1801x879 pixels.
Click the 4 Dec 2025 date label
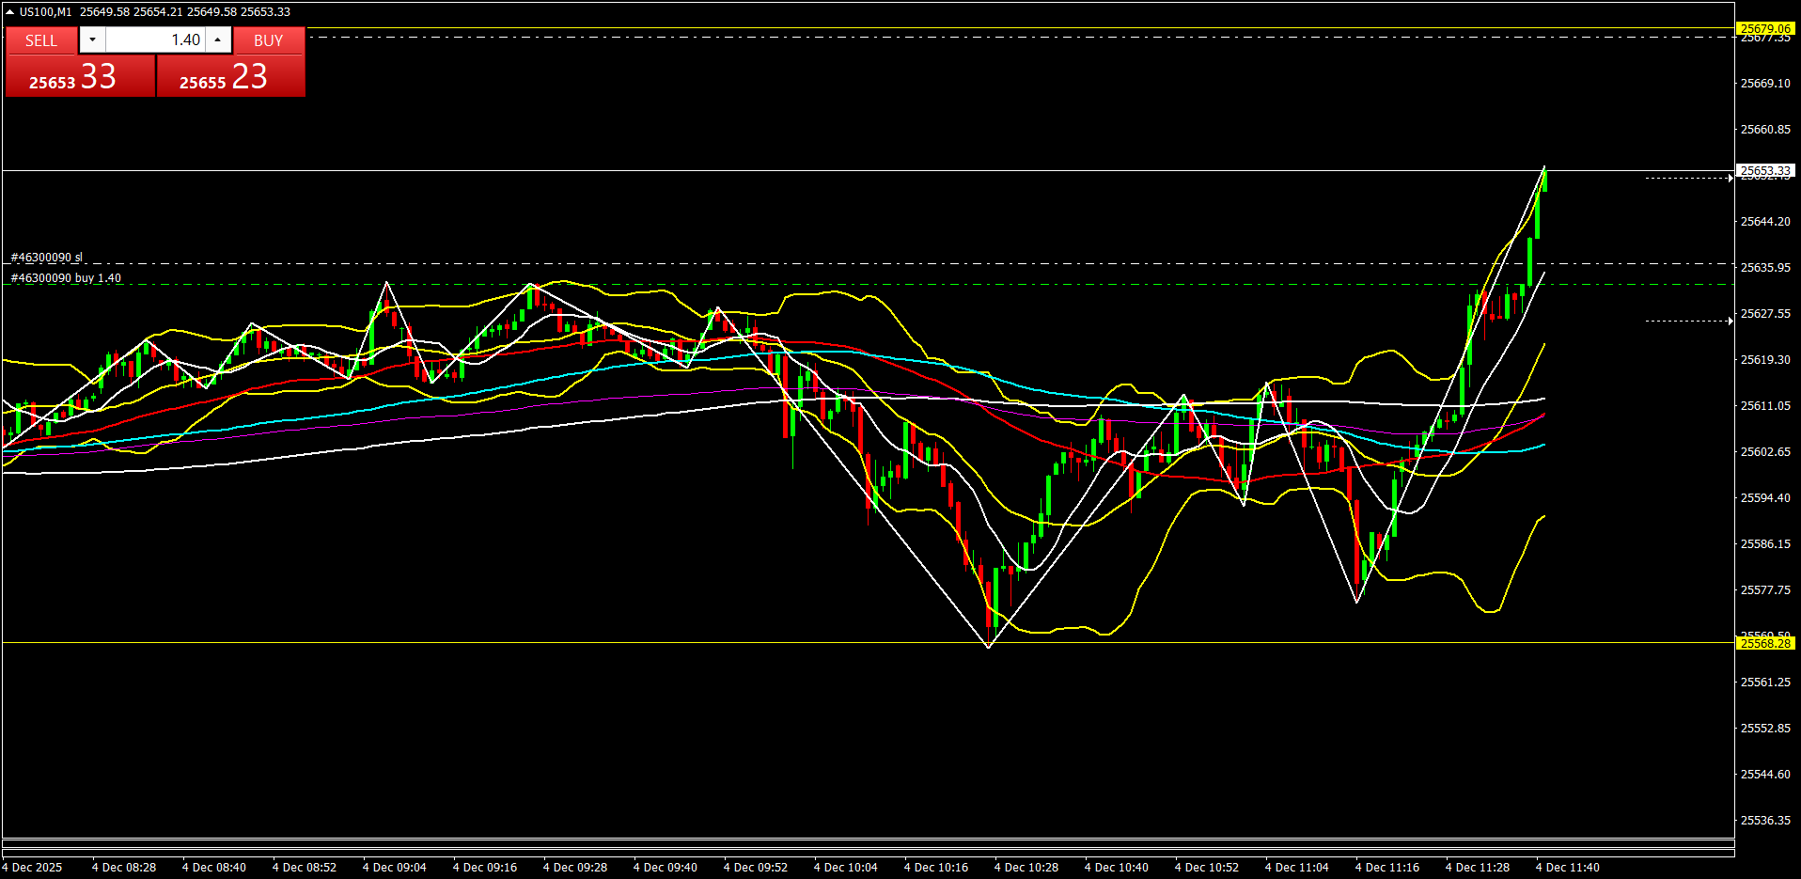(33, 868)
